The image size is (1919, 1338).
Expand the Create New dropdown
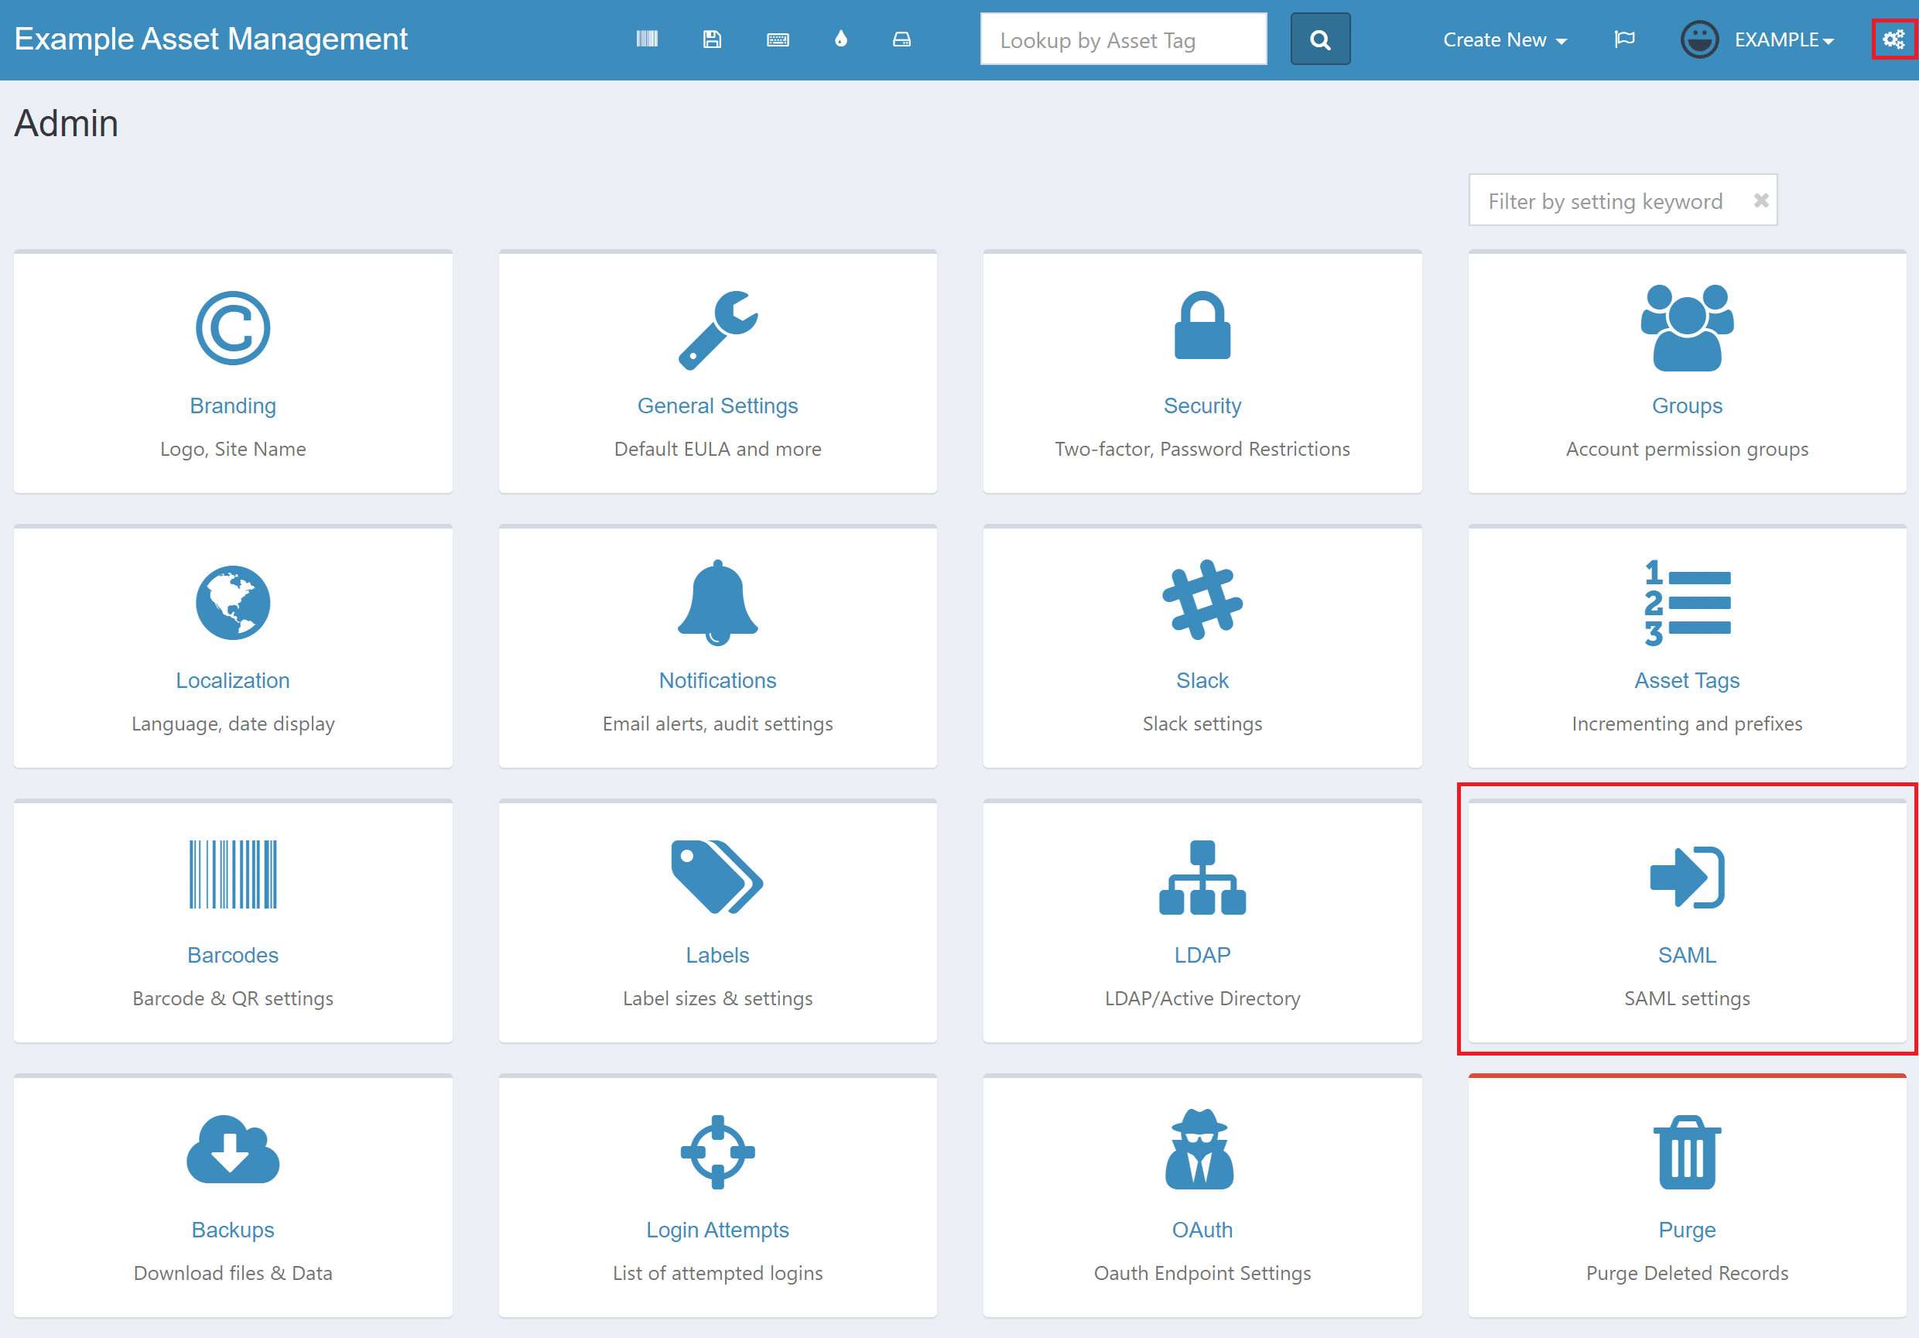(x=1503, y=39)
